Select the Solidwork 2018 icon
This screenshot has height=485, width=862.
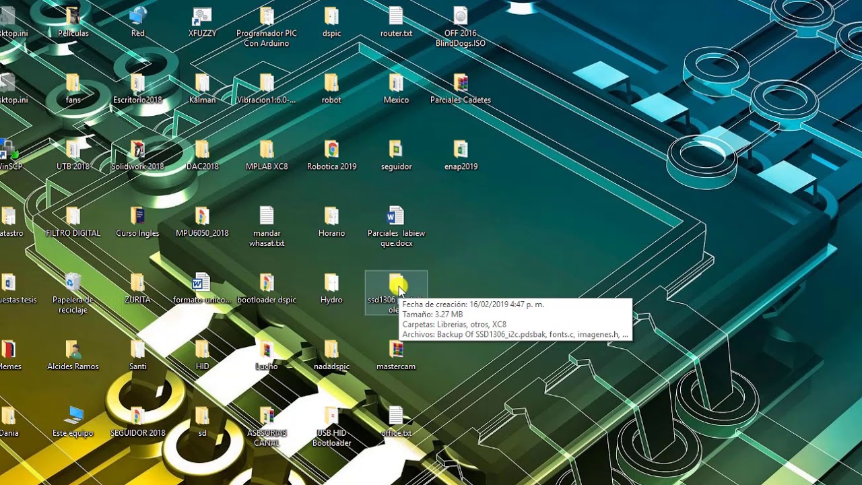pos(137,150)
